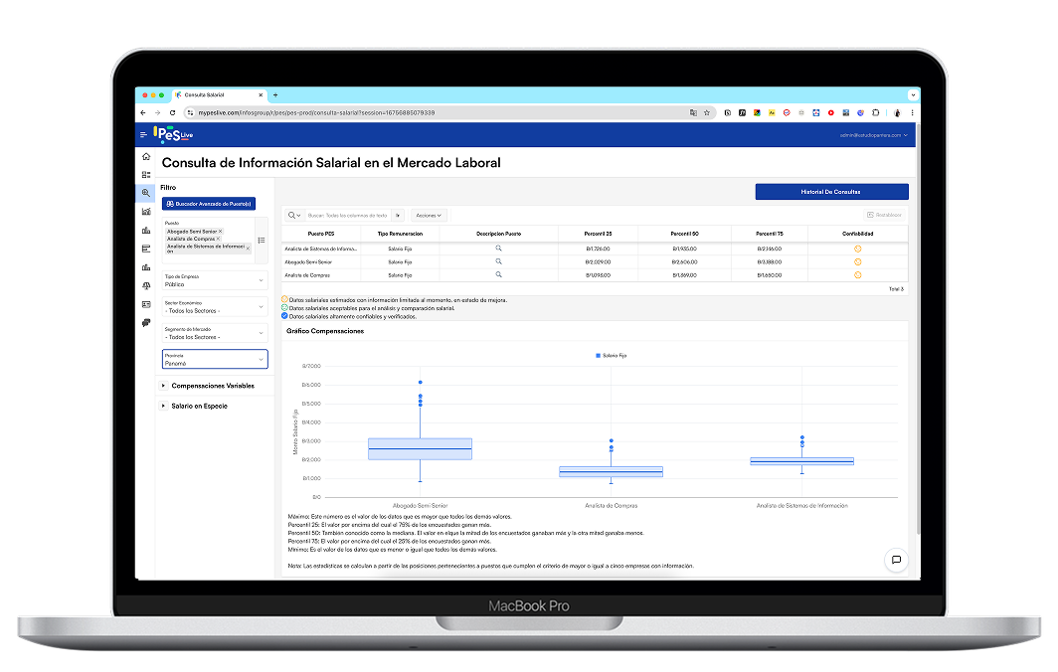Open the Tipo de Empresa dropdown
The width and height of the screenshot is (1058, 672).
pyautogui.click(x=214, y=282)
